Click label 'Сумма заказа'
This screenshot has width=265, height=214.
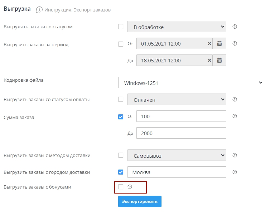pyautogui.click(x=19, y=118)
